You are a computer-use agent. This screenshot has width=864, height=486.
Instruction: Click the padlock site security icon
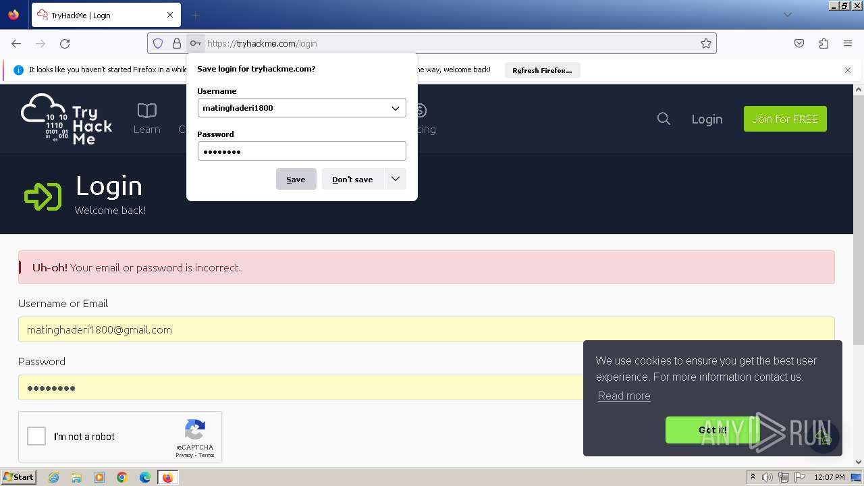coord(177,43)
